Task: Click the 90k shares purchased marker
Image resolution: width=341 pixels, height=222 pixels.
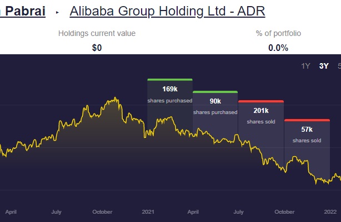Action: coord(215,105)
